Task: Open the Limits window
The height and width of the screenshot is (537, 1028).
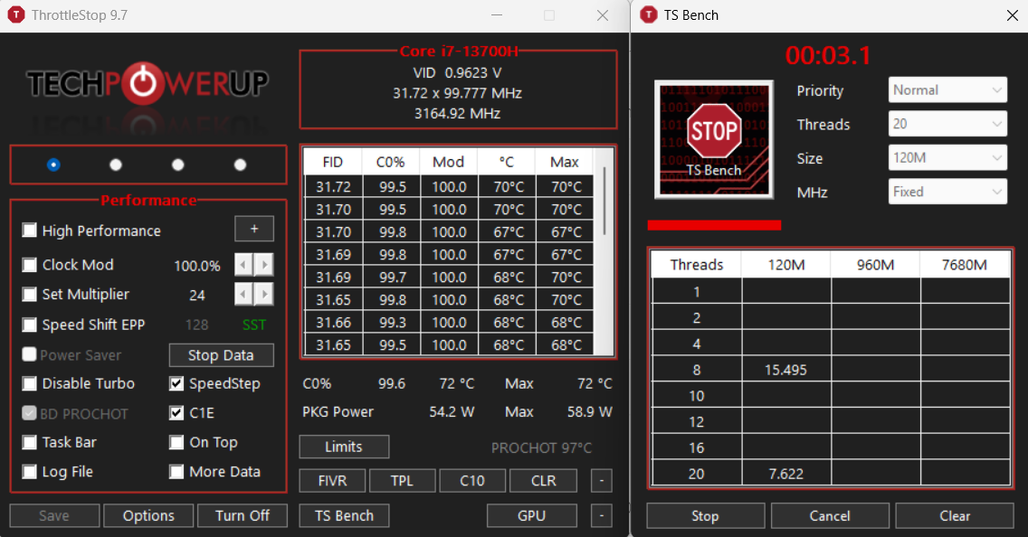Action: coord(344,447)
